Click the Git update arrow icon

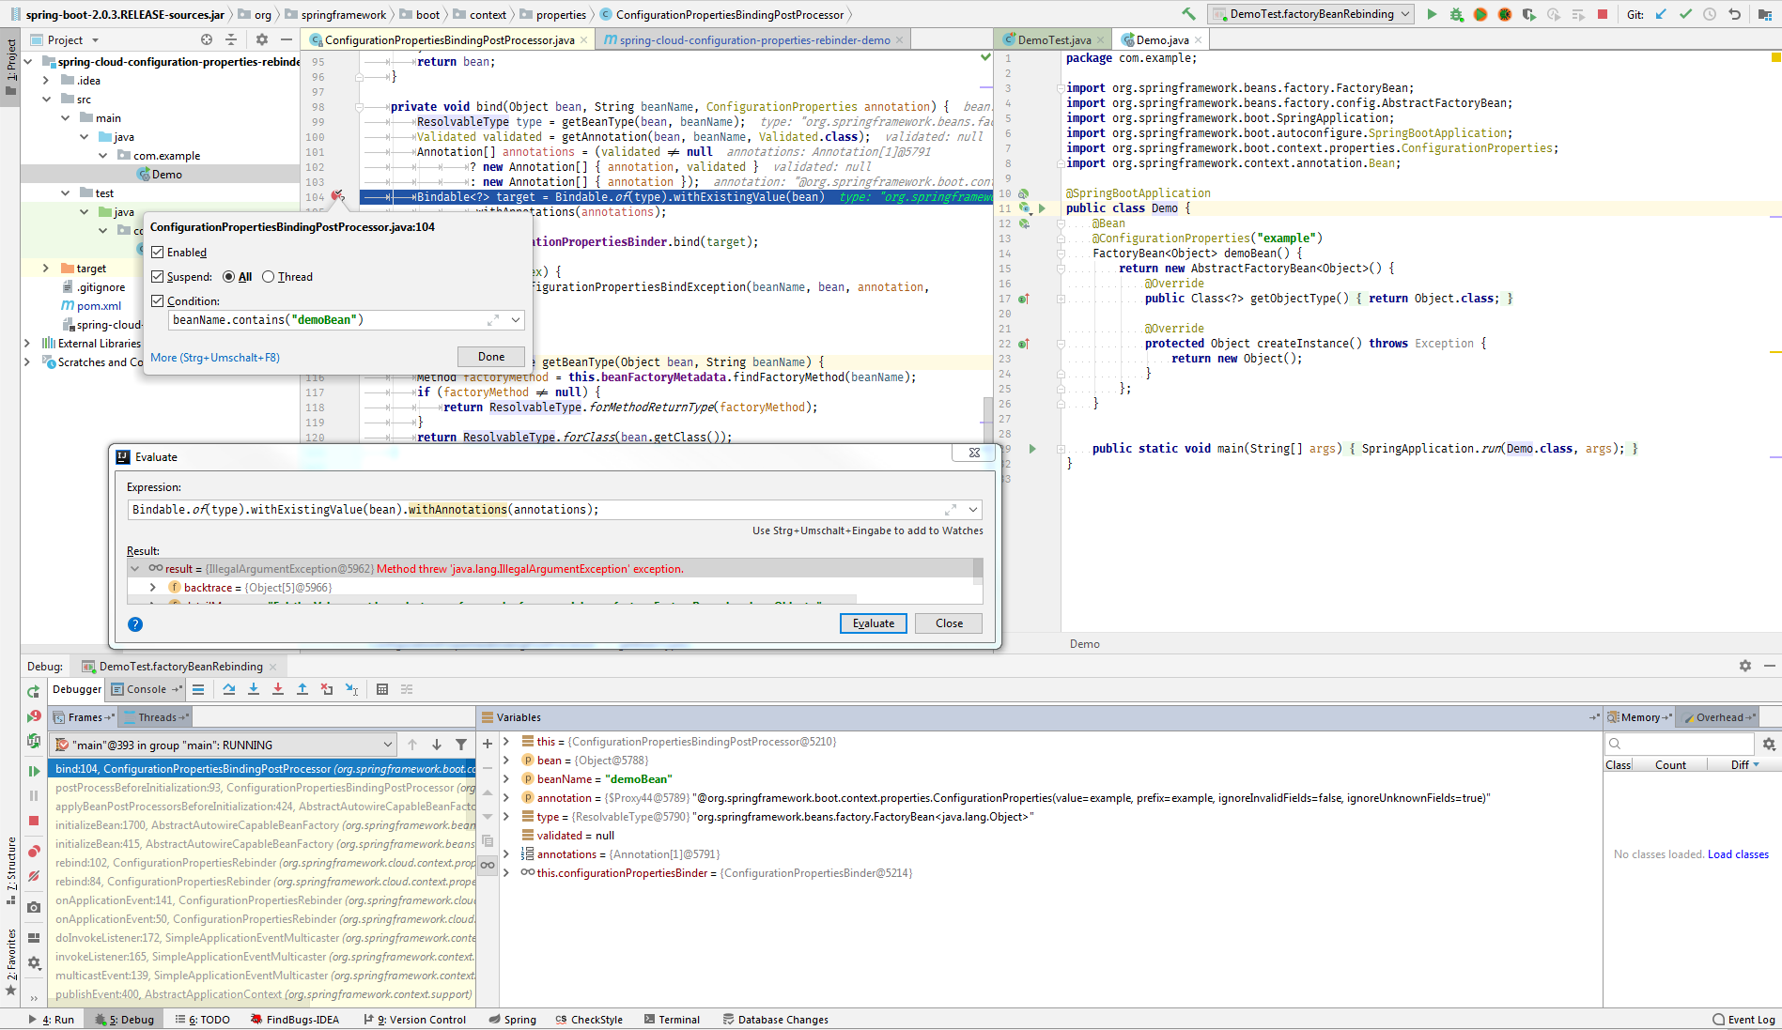1660,14
